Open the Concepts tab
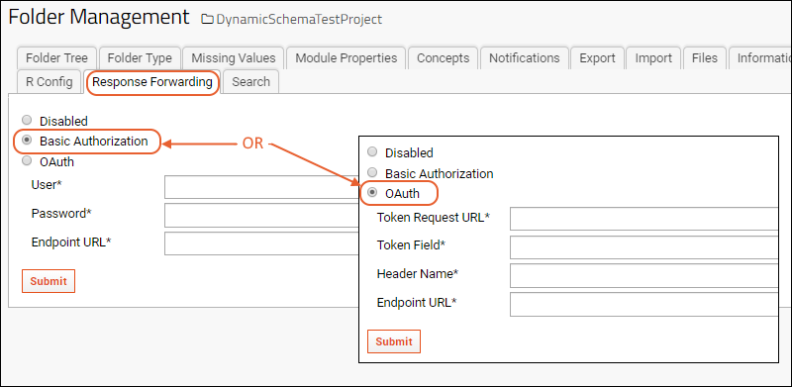 point(443,58)
